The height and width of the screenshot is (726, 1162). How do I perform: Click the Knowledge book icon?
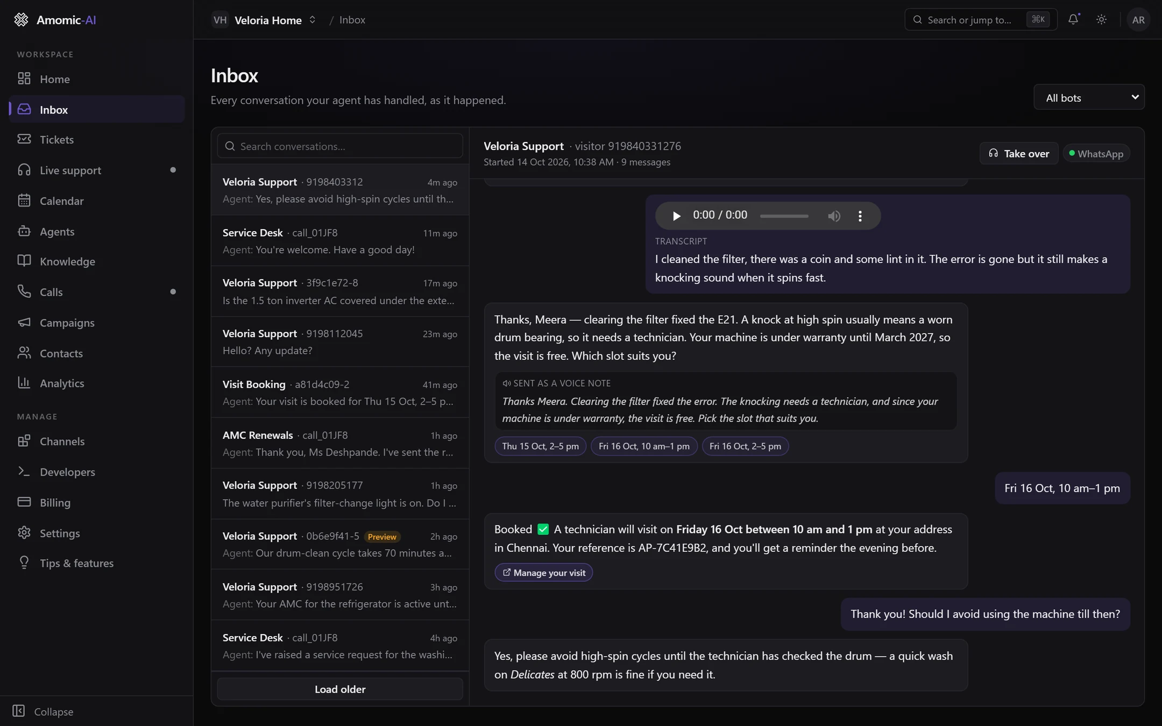click(x=24, y=261)
